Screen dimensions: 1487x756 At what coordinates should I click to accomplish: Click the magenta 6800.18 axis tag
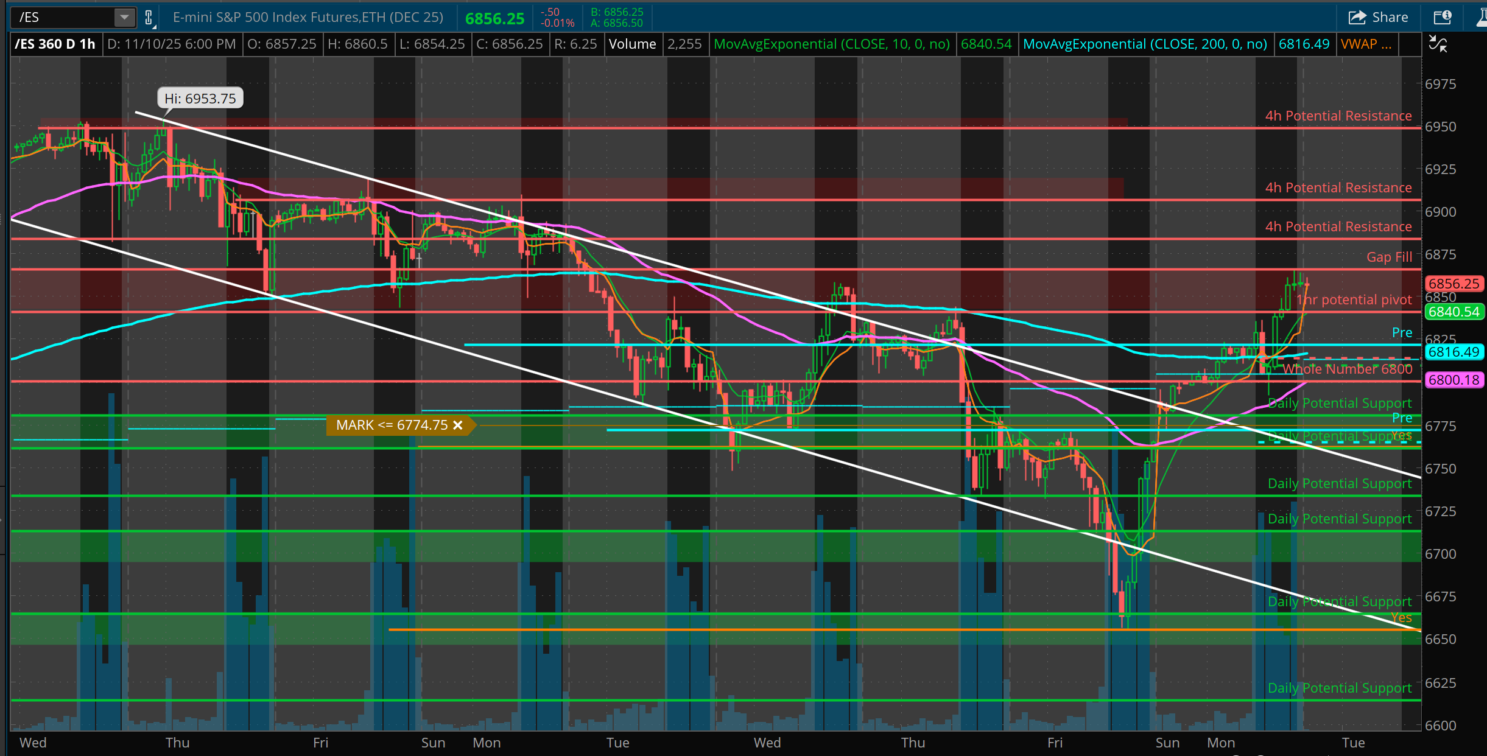coord(1453,380)
